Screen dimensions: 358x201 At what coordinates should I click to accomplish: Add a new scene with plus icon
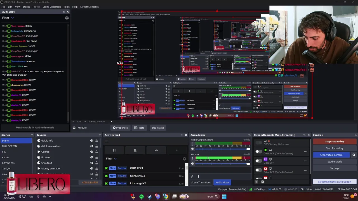pos(3,183)
